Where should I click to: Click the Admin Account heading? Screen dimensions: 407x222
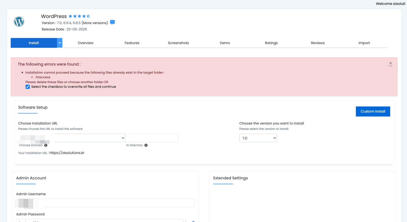(31, 178)
